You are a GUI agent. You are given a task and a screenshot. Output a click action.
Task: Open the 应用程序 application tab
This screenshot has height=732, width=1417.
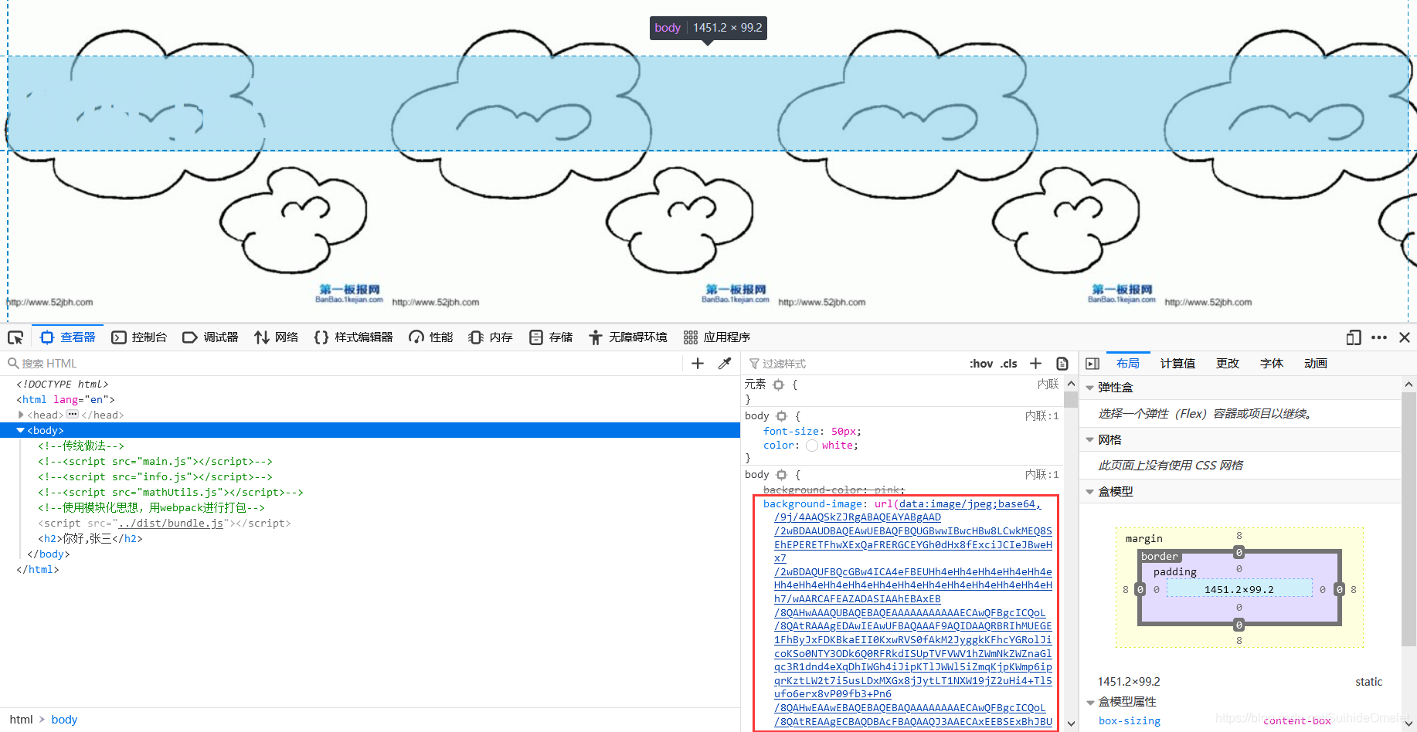(717, 337)
